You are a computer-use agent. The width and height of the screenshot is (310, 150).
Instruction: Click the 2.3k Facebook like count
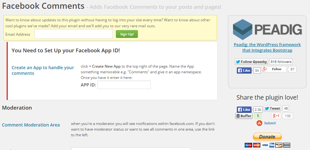[258, 110]
